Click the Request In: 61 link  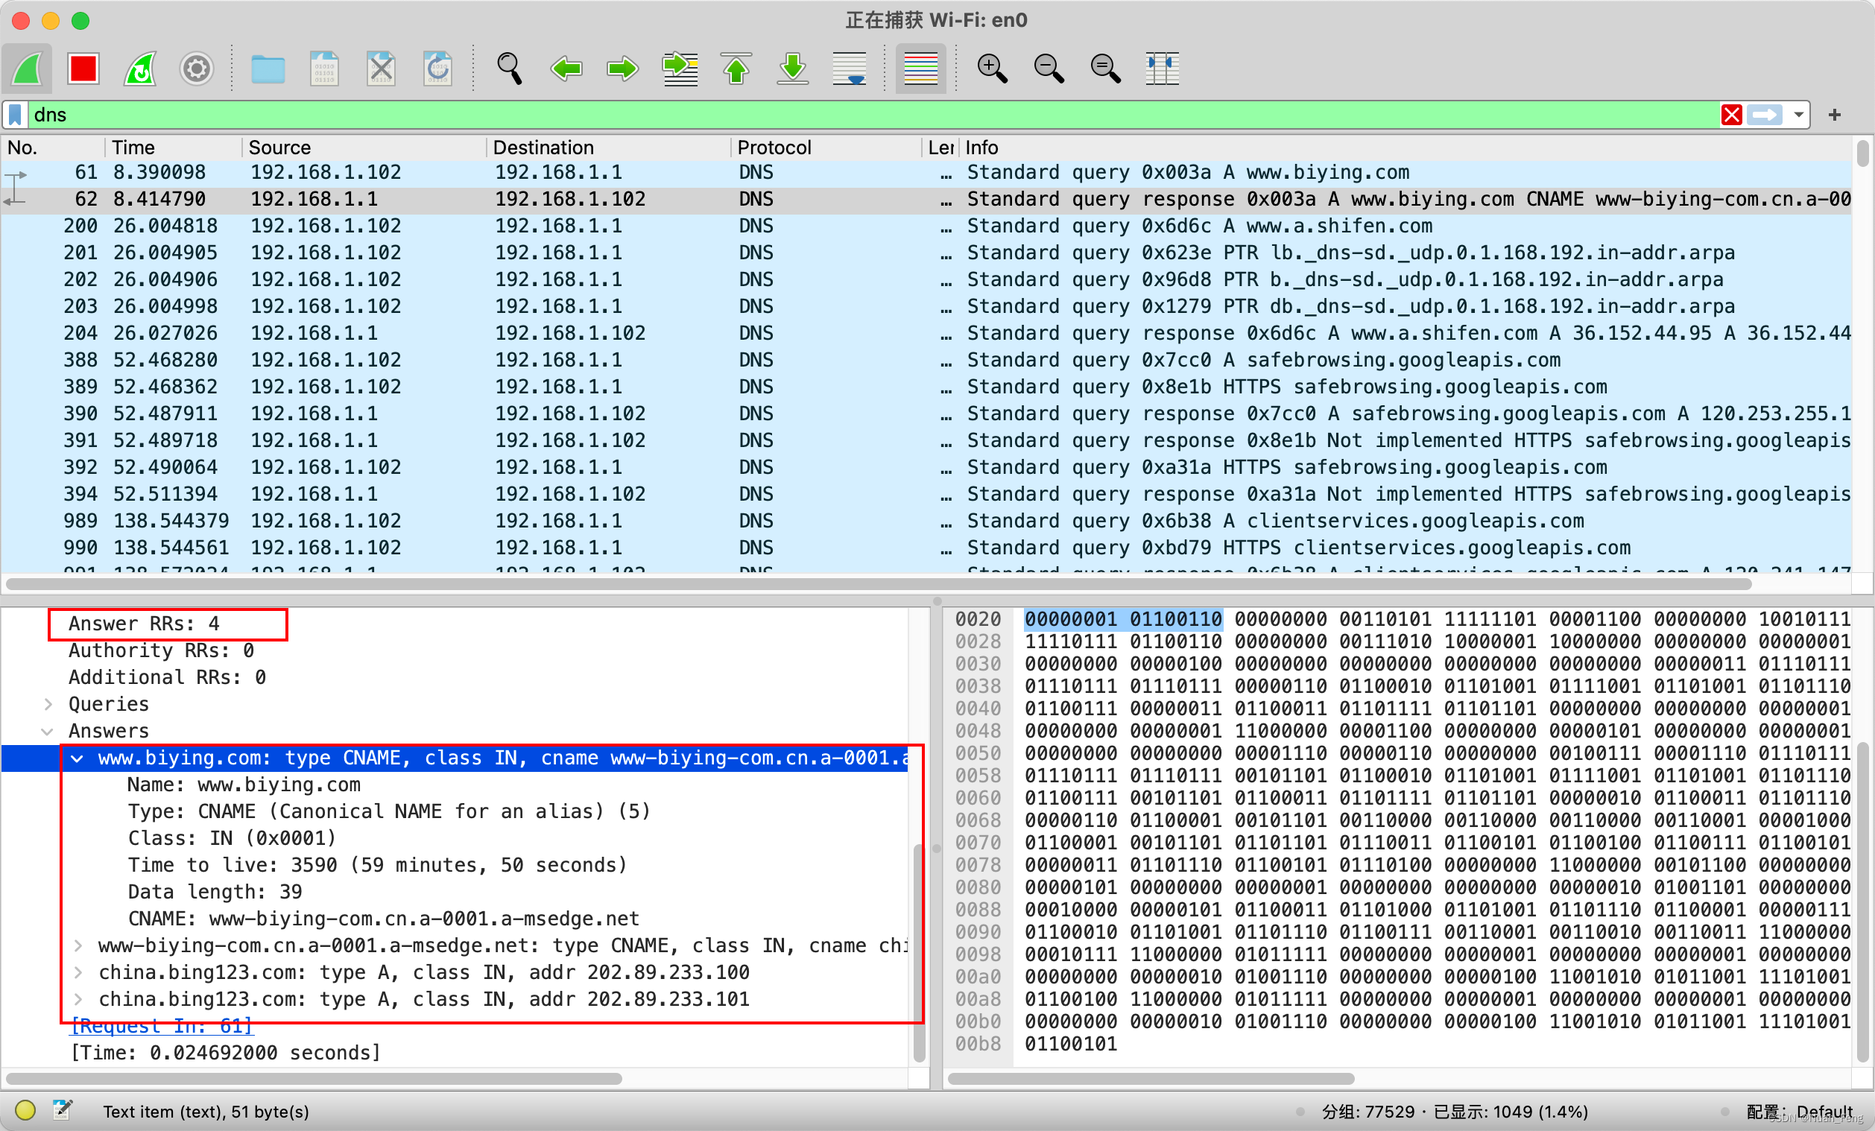click(161, 1026)
